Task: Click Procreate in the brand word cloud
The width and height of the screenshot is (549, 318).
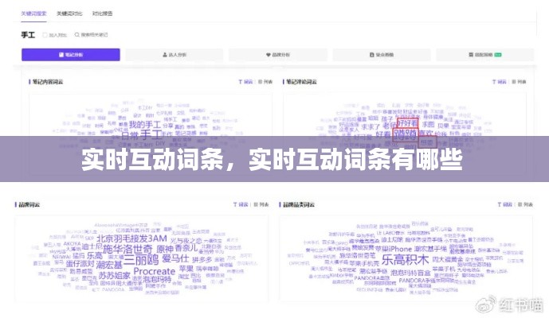Action: (154, 272)
